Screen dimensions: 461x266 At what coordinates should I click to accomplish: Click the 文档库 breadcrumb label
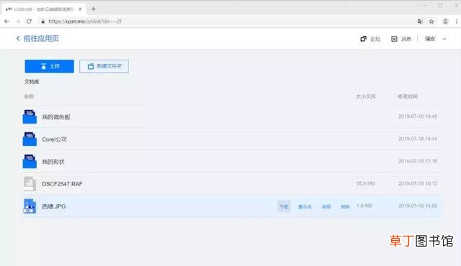[32, 81]
